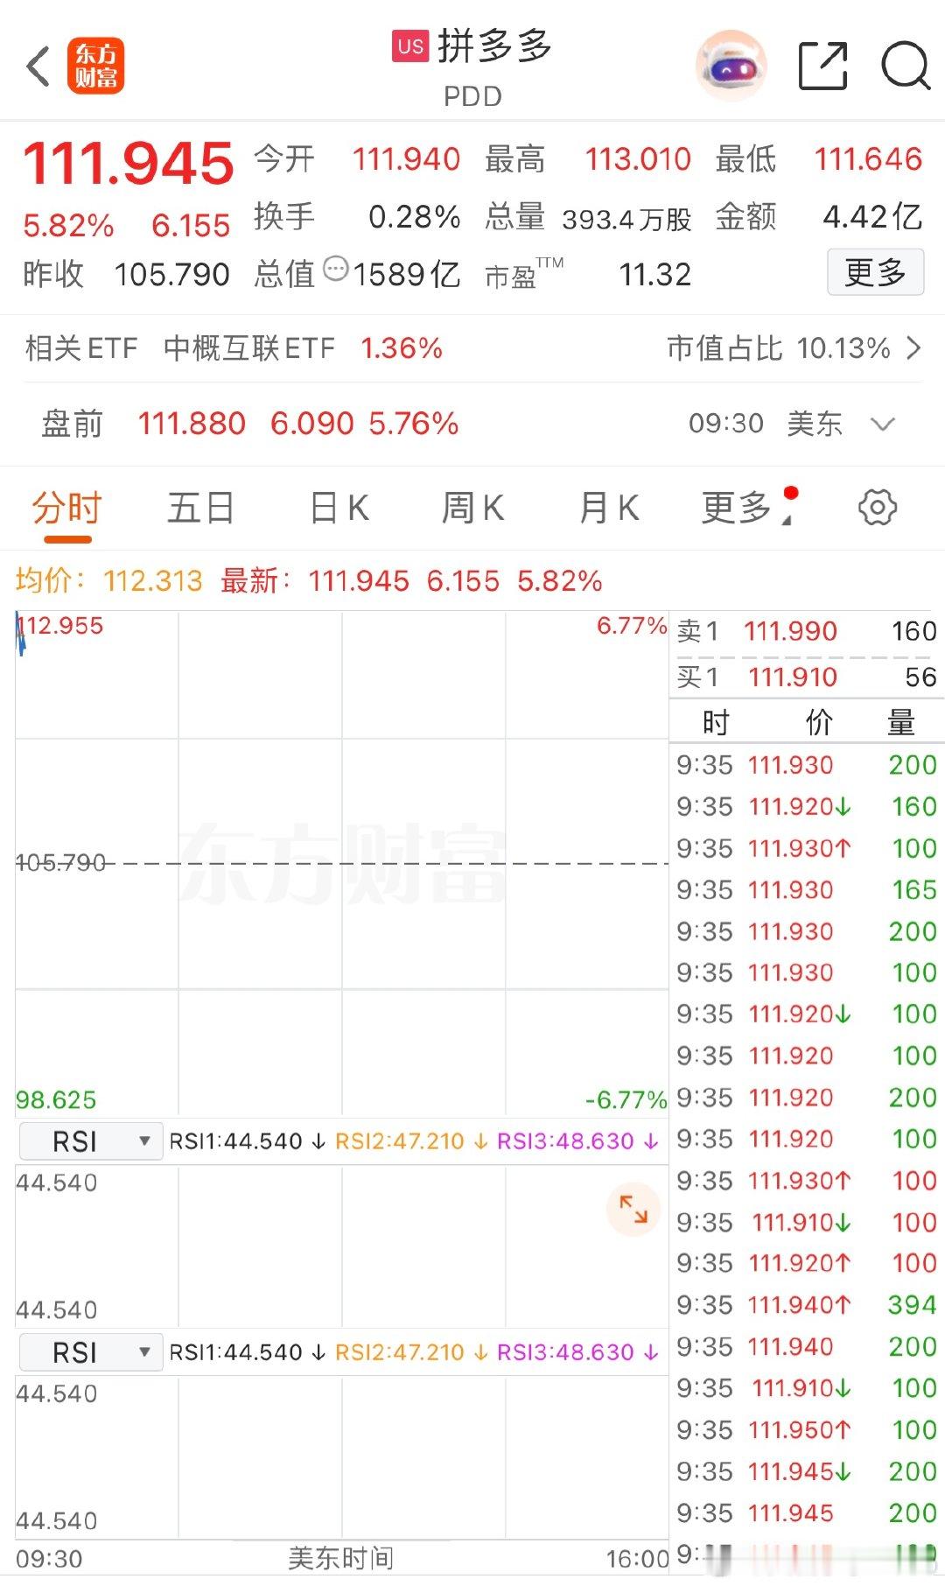Tap the 量 column header
945x1586 pixels.
tap(900, 723)
